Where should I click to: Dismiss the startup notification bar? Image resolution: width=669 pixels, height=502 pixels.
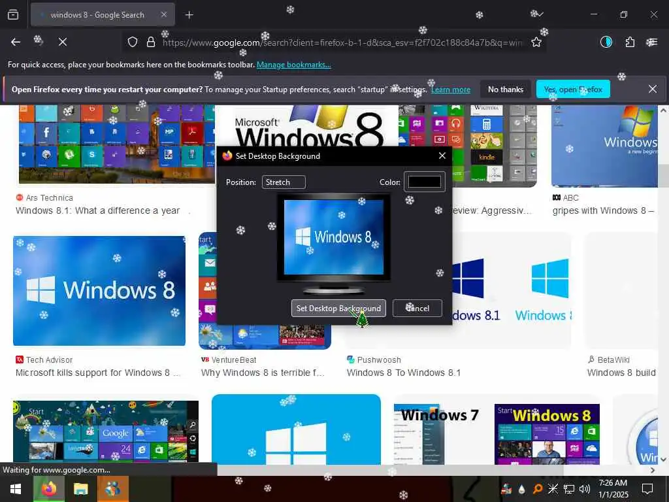pos(653,89)
